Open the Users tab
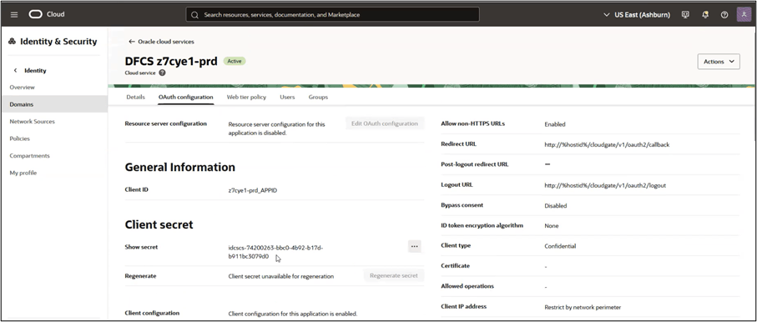 click(287, 97)
